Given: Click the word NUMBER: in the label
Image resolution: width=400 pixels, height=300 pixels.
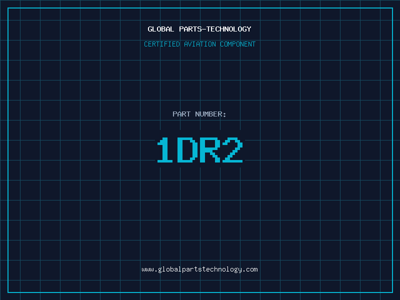Looking at the screenshot, I should [x=210, y=114].
